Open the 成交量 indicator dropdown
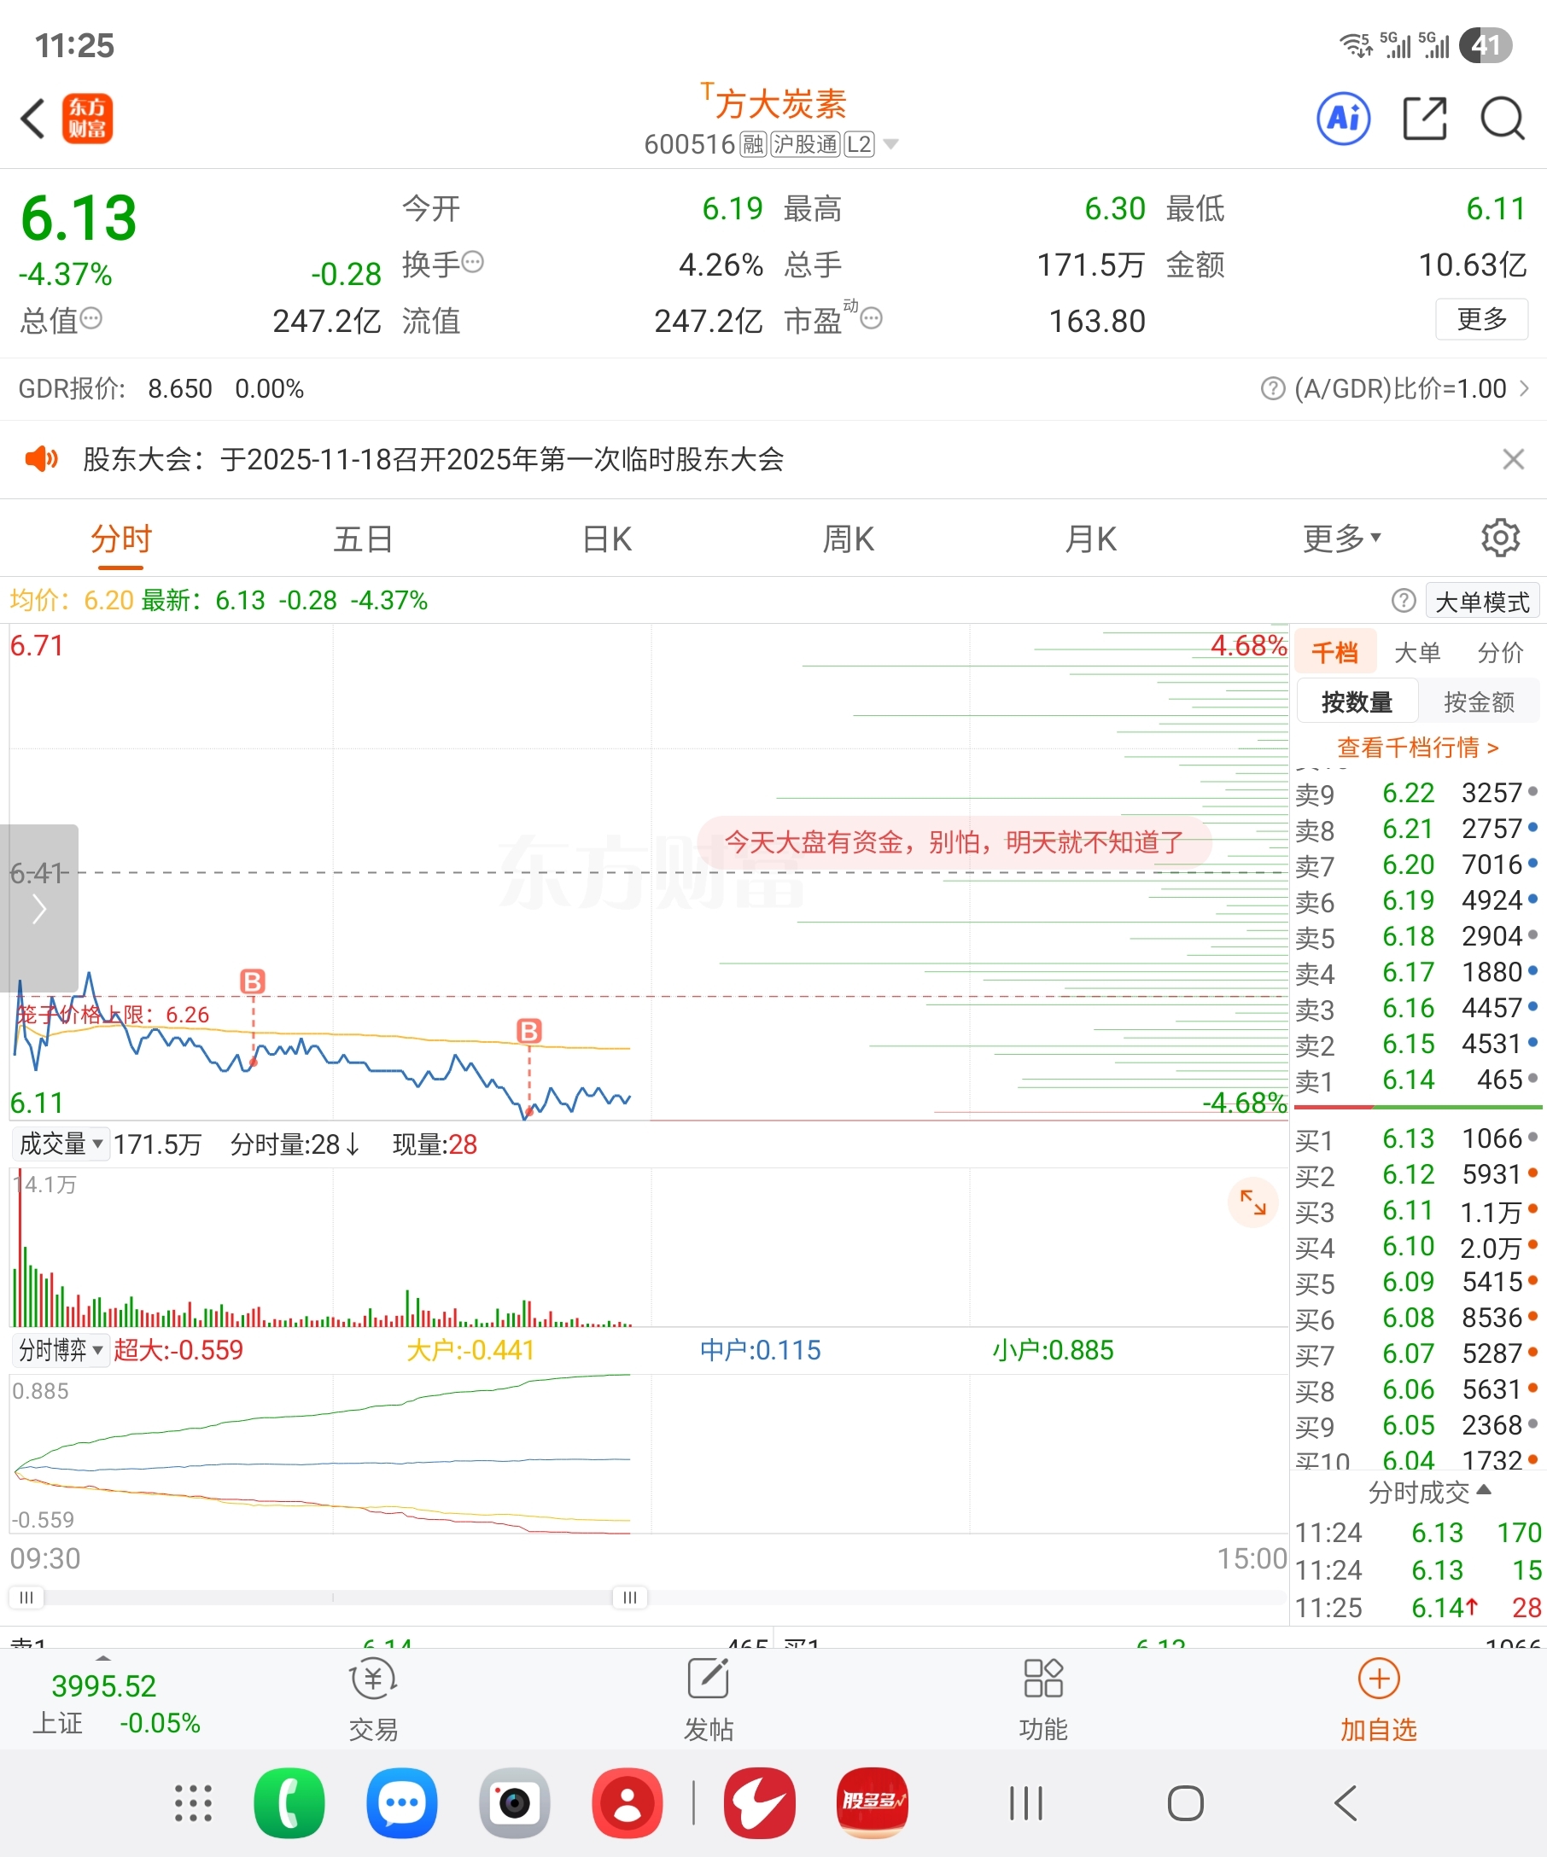This screenshot has height=1857, width=1547. pos(60,1144)
